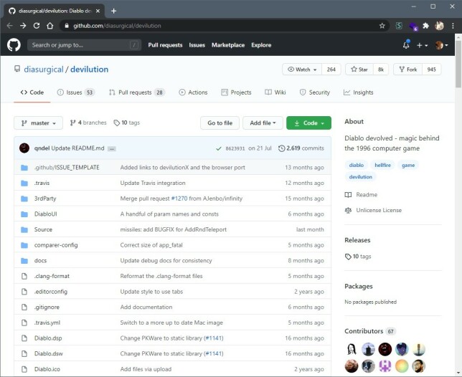Click the .github/ISSUE_TEMPLATE folder icon
Image resolution: width=462 pixels, height=377 pixels.
pyautogui.click(x=24, y=168)
